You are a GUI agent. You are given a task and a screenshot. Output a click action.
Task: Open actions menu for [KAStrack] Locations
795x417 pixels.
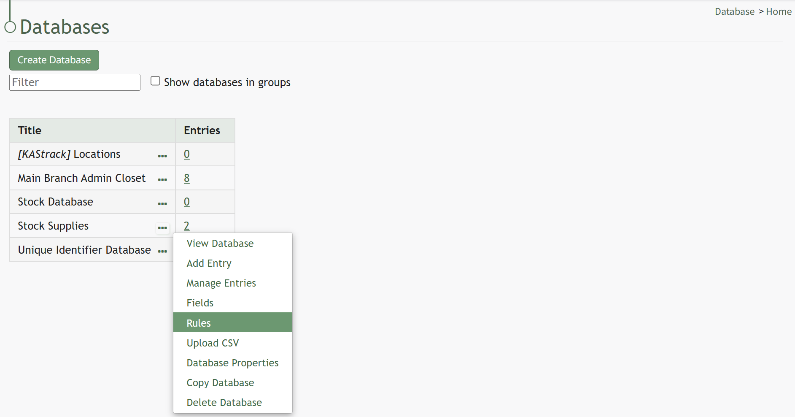(x=162, y=156)
